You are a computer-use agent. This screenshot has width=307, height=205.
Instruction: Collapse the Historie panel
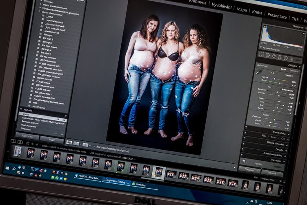pos(21,109)
